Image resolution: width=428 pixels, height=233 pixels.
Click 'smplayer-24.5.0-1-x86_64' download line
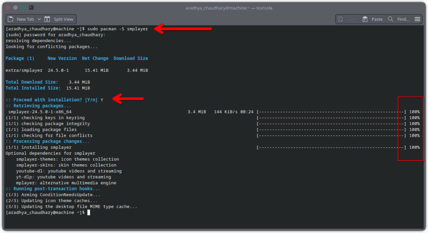(40, 112)
